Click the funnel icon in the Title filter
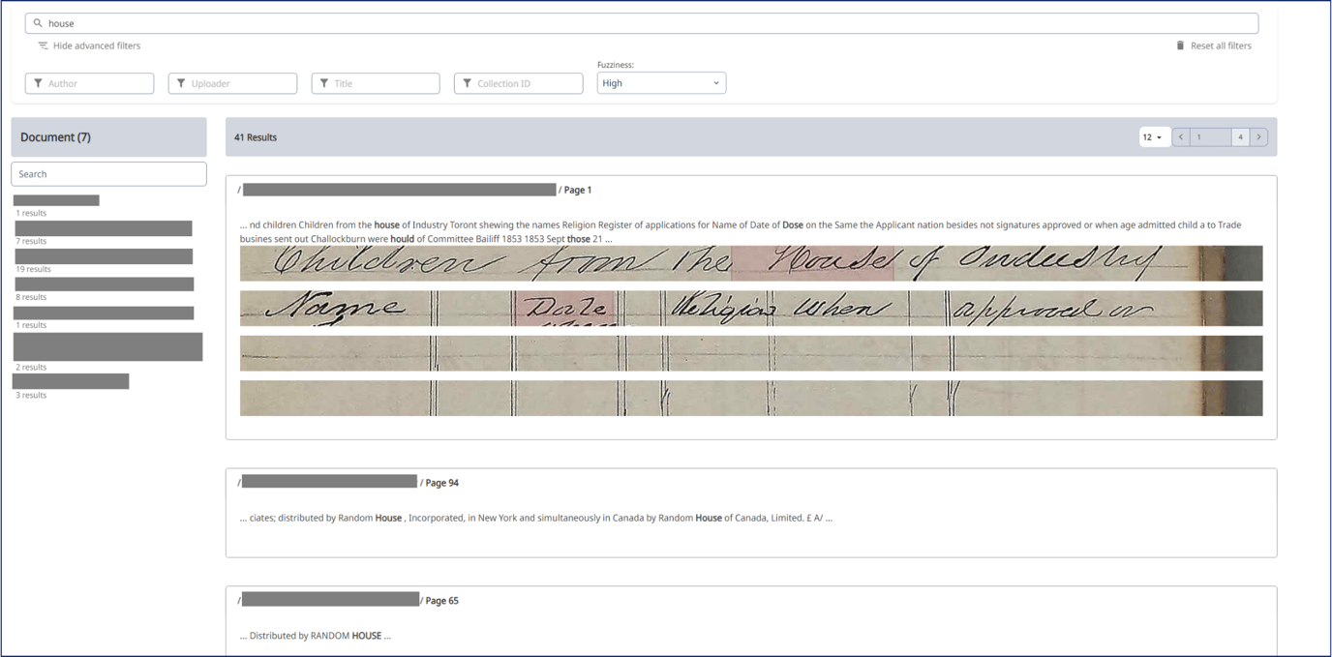Image resolution: width=1332 pixels, height=657 pixels. (x=324, y=83)
